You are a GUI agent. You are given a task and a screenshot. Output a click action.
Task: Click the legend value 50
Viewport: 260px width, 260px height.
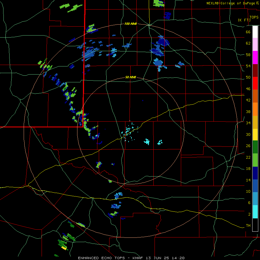(x=248, y=77)
